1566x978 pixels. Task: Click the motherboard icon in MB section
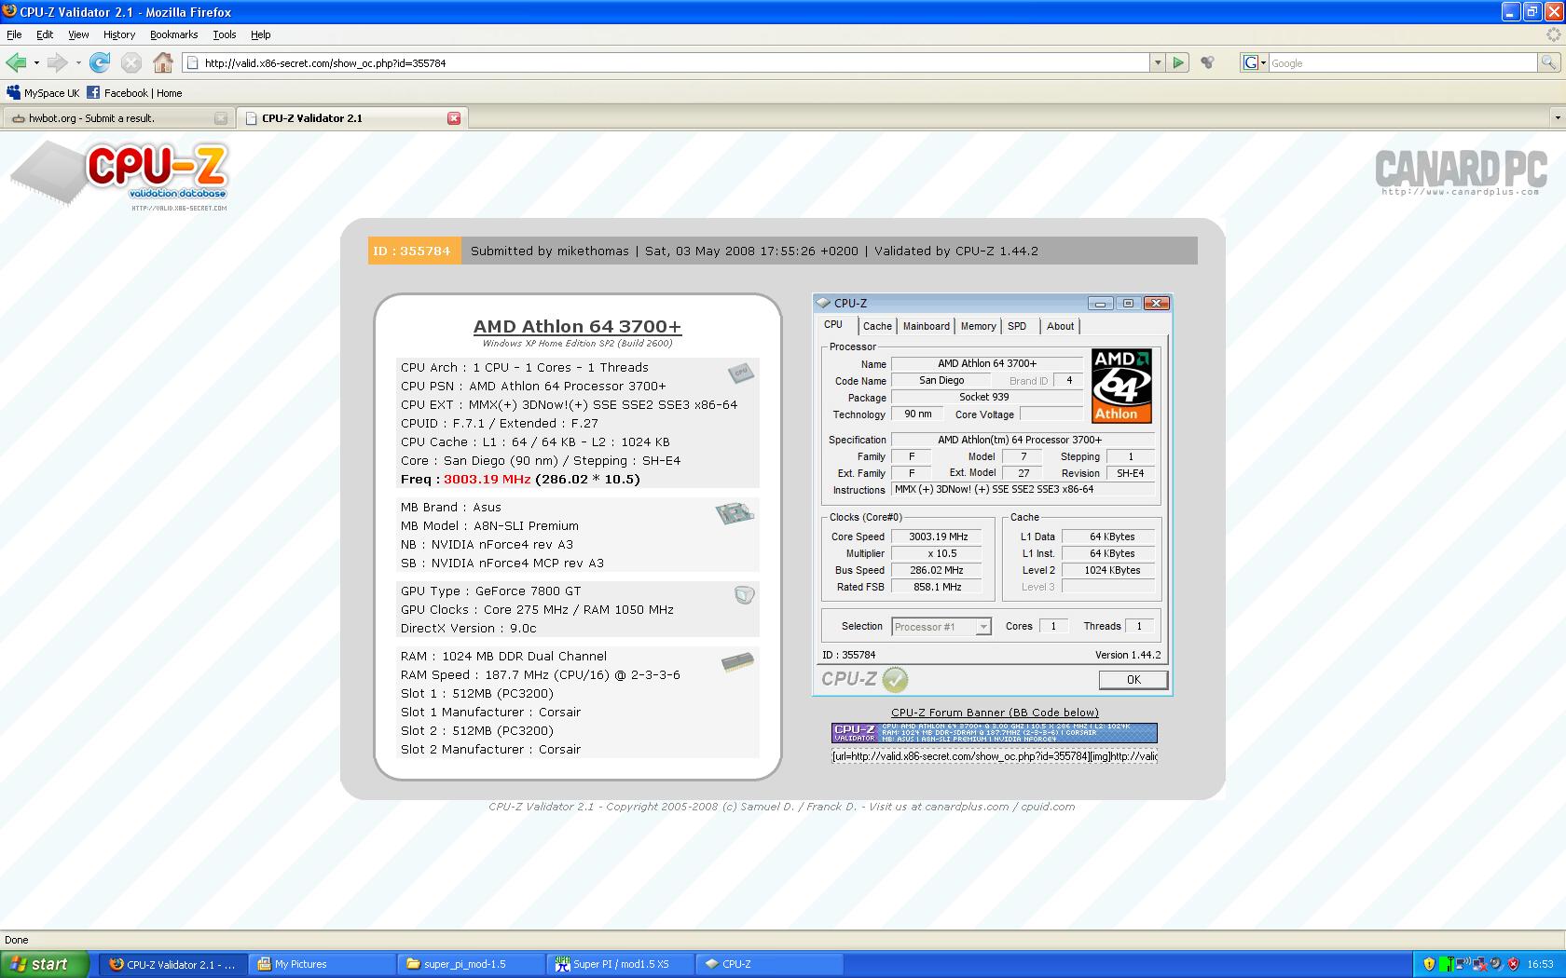coord(735,513)
